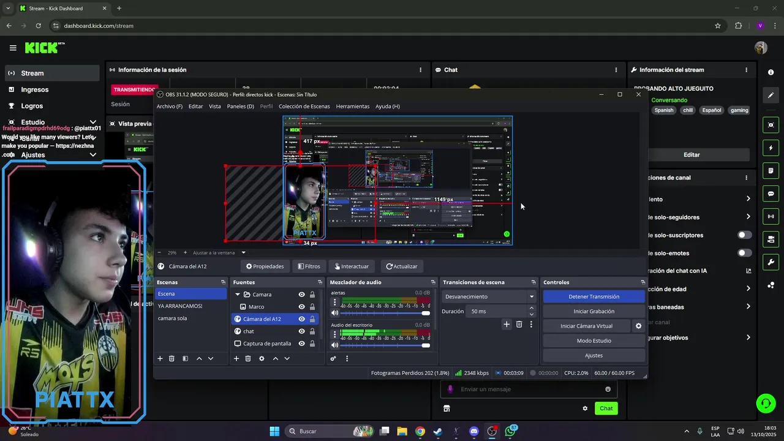Open Información de la sesión options menu
The width and height of the screenshot is (784, 441).
point(420,70)
